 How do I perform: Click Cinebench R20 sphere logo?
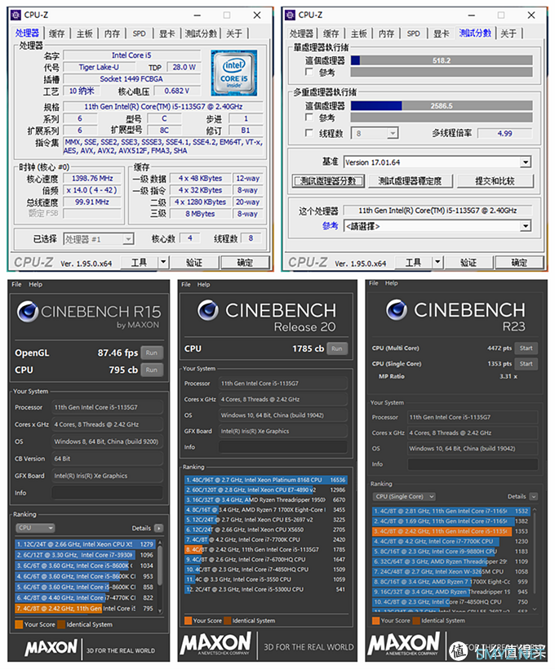coord(208,310)
